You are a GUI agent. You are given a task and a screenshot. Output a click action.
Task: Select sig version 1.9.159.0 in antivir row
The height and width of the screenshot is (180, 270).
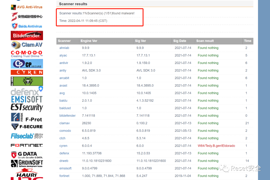(143, 63)
